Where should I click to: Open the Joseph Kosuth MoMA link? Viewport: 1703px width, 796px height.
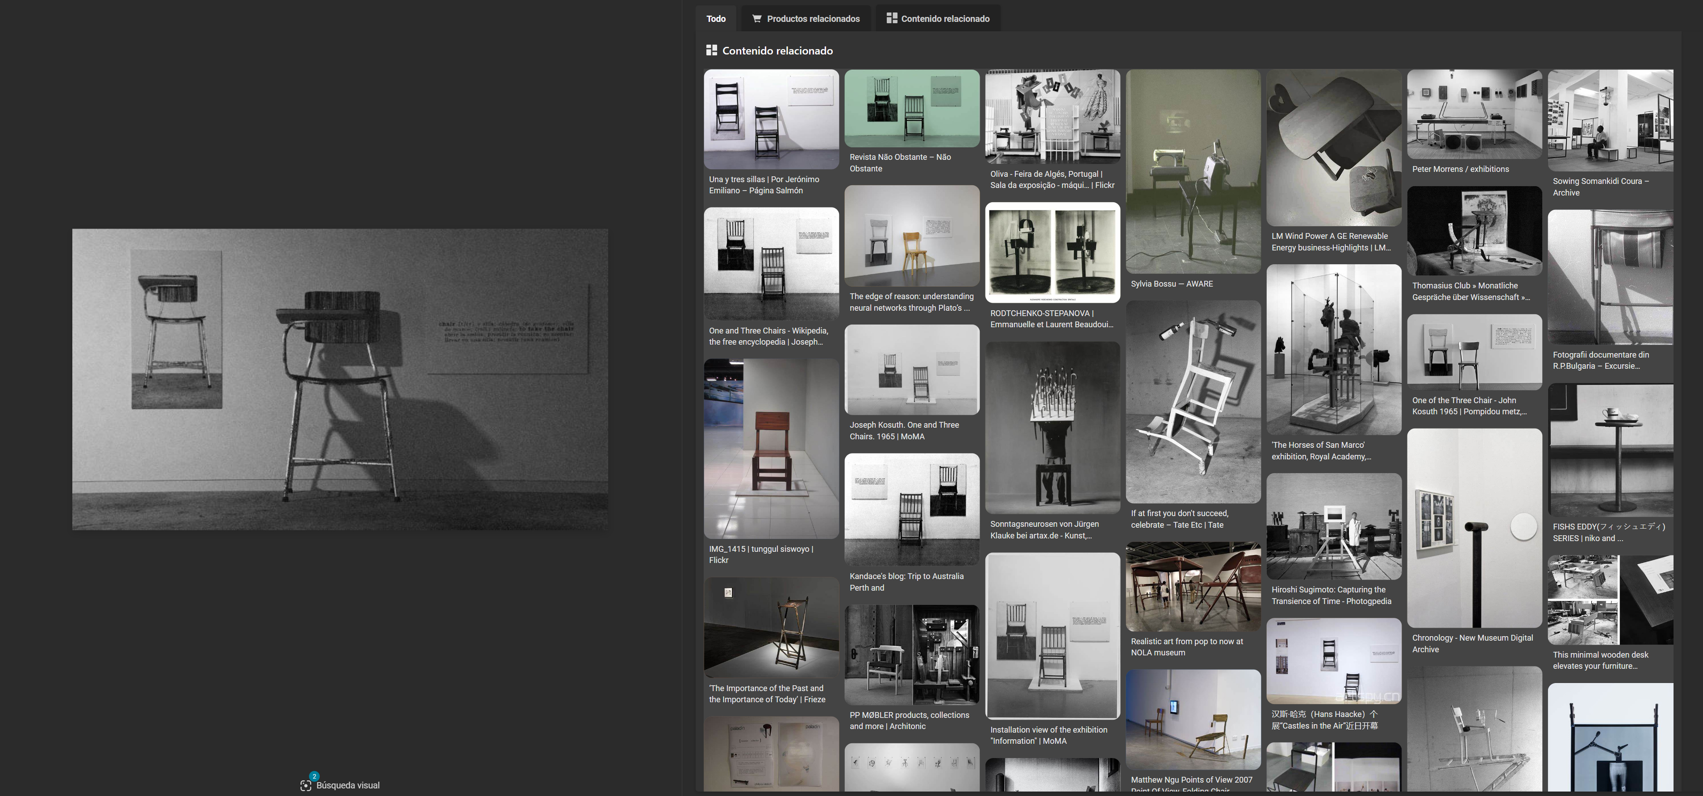point(904,430)
